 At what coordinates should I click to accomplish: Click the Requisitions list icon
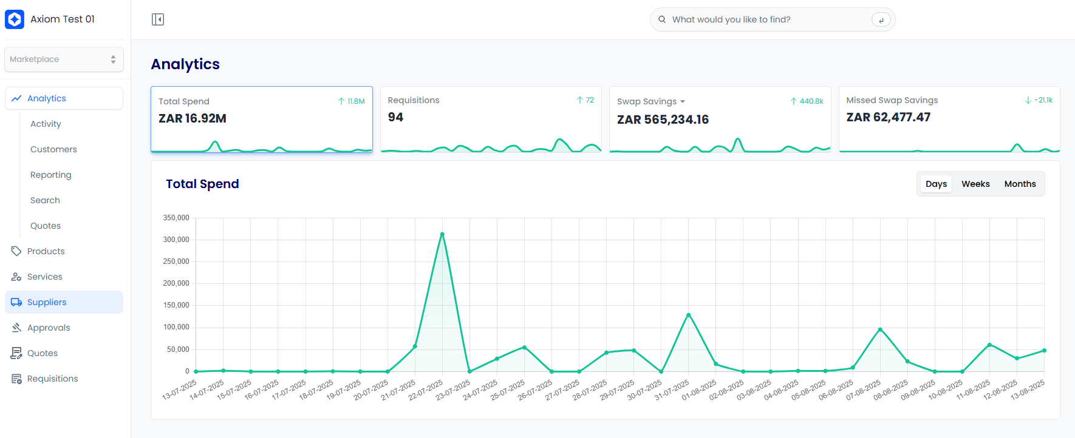pyautogui.click(x=16, y=379)
